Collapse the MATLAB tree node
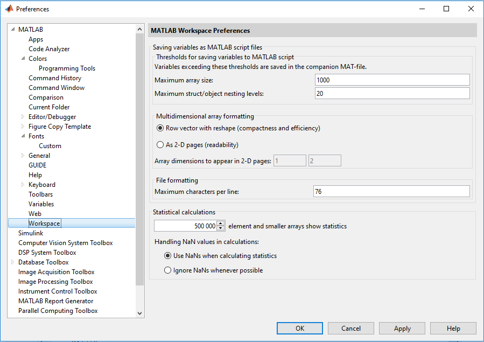Screen dimensions: 484x342 (x=13, y=29)
